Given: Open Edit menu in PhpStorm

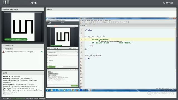Looking at the screenshot, I should (x=83, y=20).
